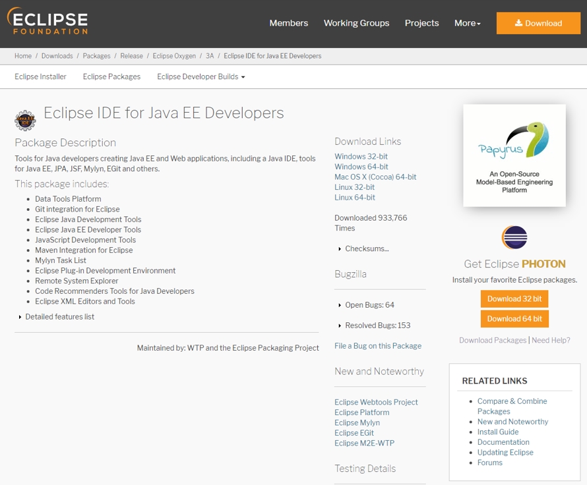This screenshot has height=485, width=587.
Task: Open the Members menu item
Action: click(288, 23)
